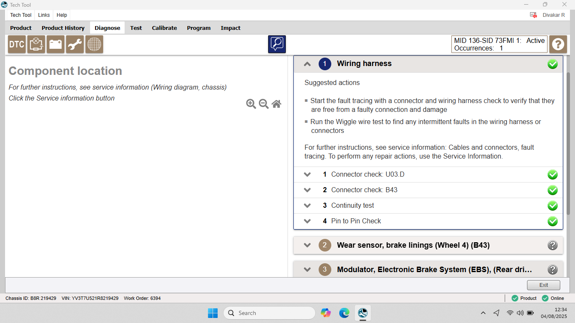
Task: Click the Exit button
Action: pos(543,285)
